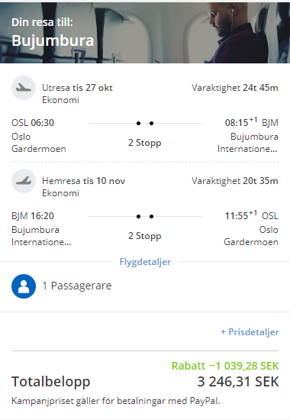Viewport: 290px width, 420px height.
Task: Click the outbound 2 Stopp label
Action: tap(144, 143)
